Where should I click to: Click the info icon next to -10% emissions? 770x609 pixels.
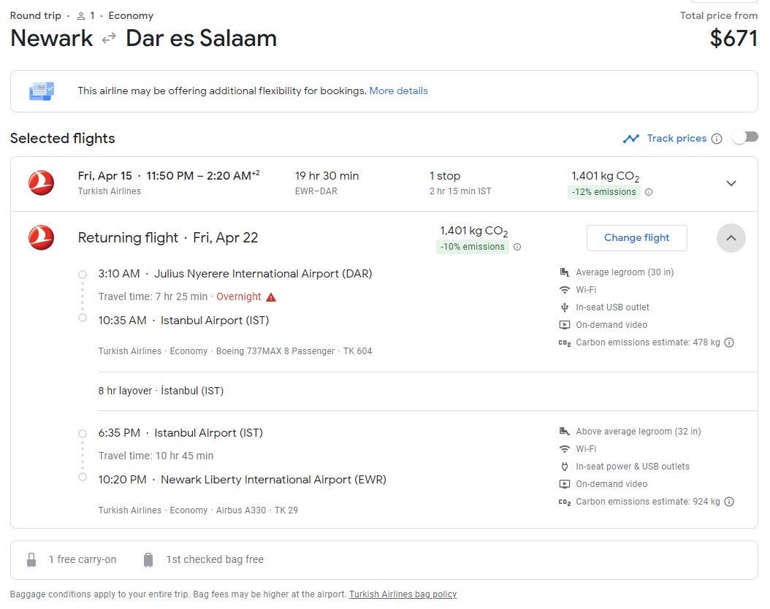pos(517,248)
